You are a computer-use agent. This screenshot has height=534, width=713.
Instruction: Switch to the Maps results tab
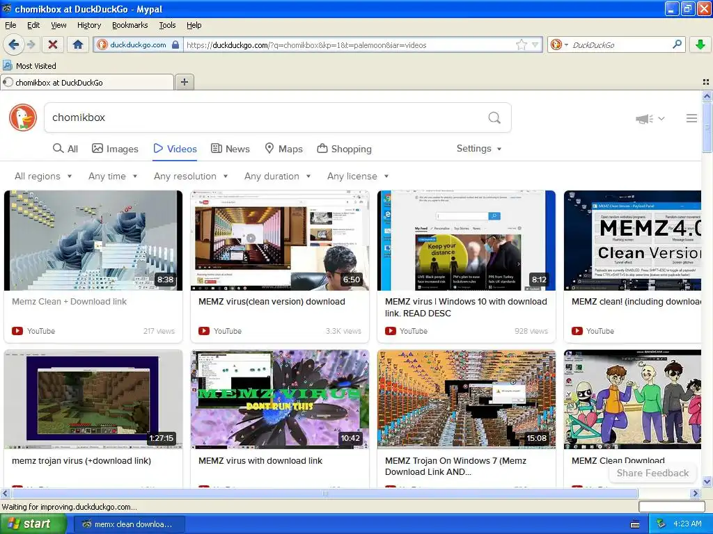pyautogui.click(x=284, y=149)
